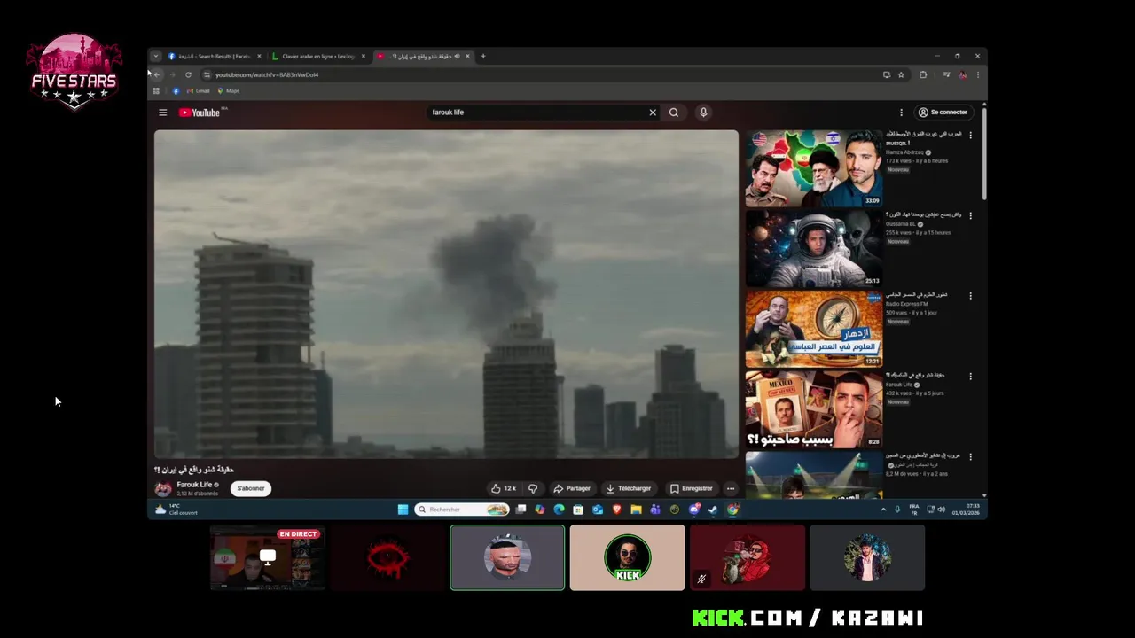Click the Enregistrer save button

pos(691,488)
